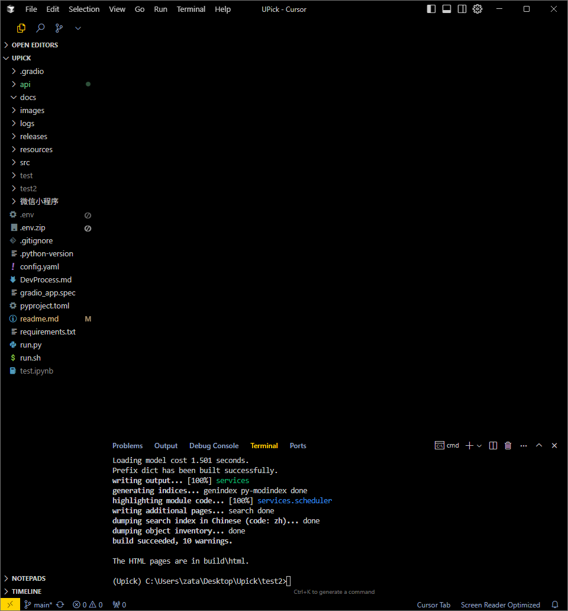Open the .env file

47,214
